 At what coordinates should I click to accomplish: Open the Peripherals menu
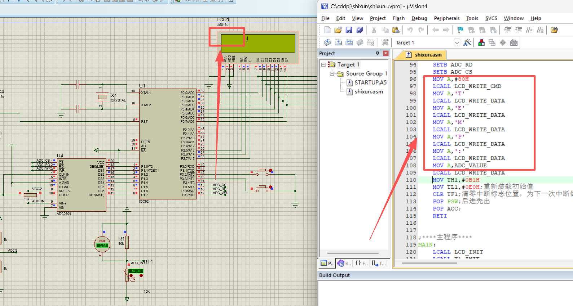click(x=446, y=18)
